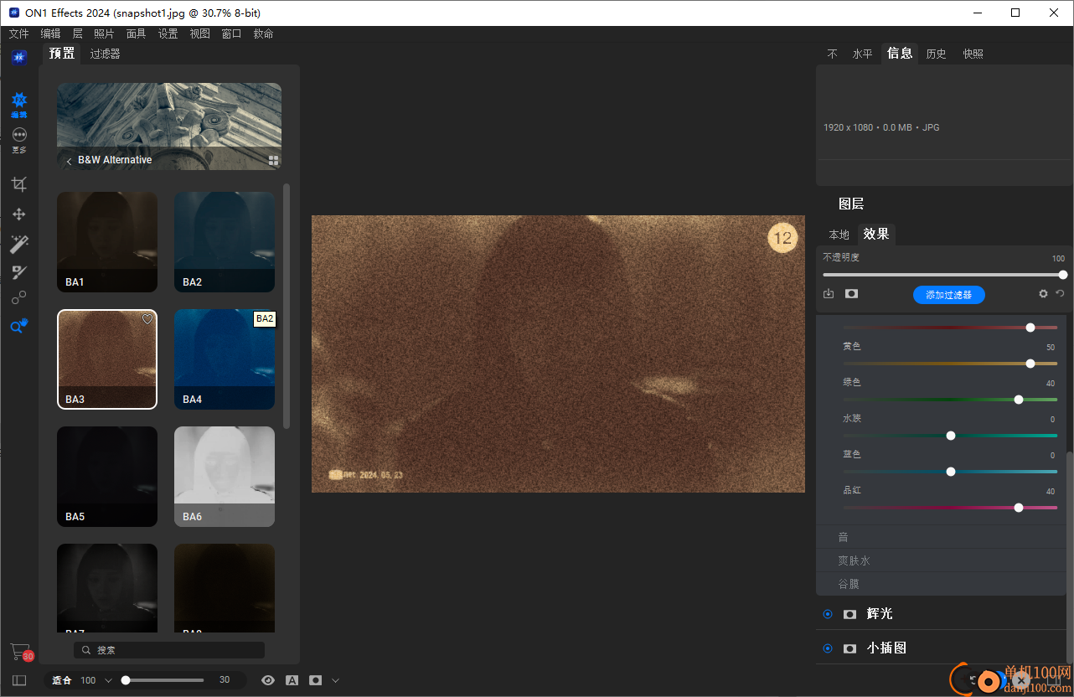Select the Crop tool
Image resolution: width=1074 pixels, height=697 pixels.
click(x=18, y=184)
